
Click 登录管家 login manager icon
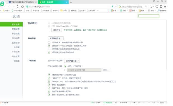tap(162, 11)
